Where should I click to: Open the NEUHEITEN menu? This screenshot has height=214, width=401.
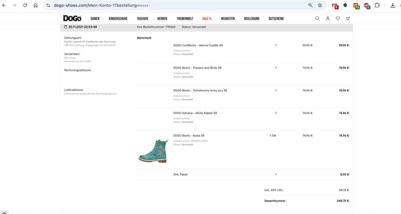228,19
